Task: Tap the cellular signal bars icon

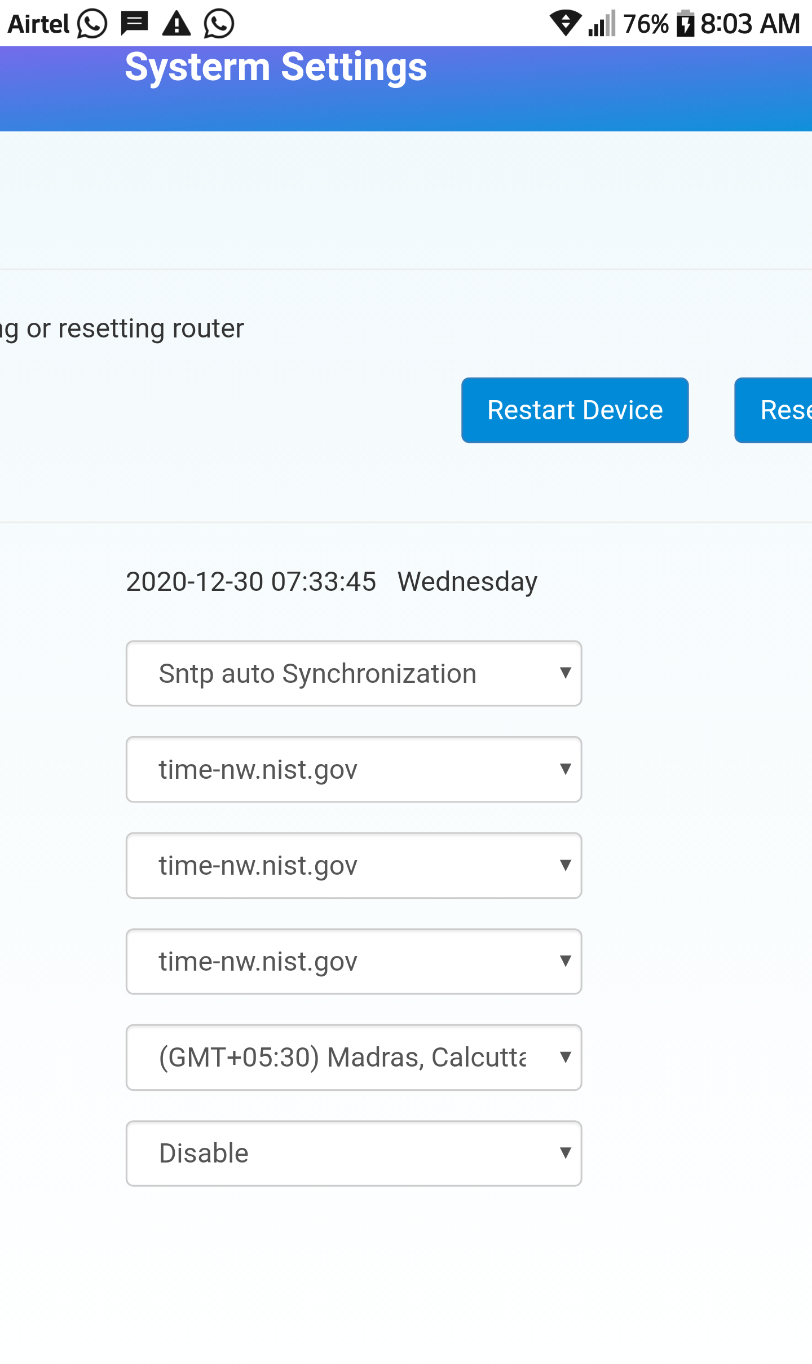Action: click(602, 25)
